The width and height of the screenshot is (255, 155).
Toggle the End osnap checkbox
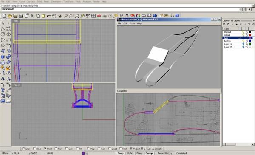pyautogui.click(x=23, y=149)
